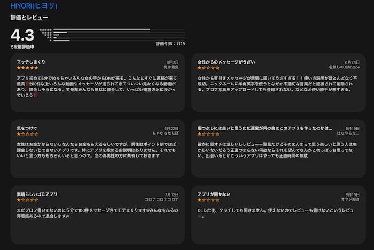The image size is (374, 250).
Task: Click the star rating of 気をつけて review
Action: [27, 135]
